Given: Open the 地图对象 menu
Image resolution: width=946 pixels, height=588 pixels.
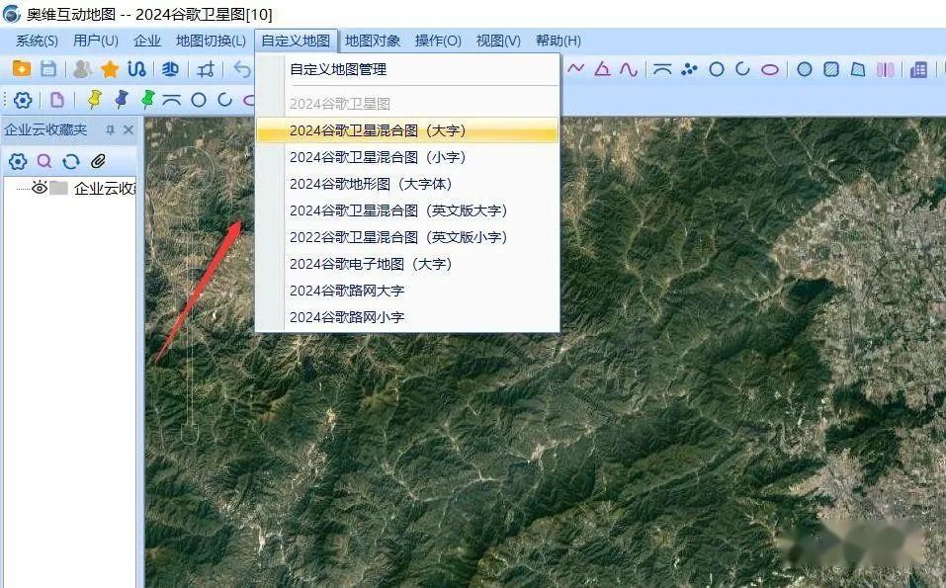Looking at the screenshot, I should [x=374, y=41].
